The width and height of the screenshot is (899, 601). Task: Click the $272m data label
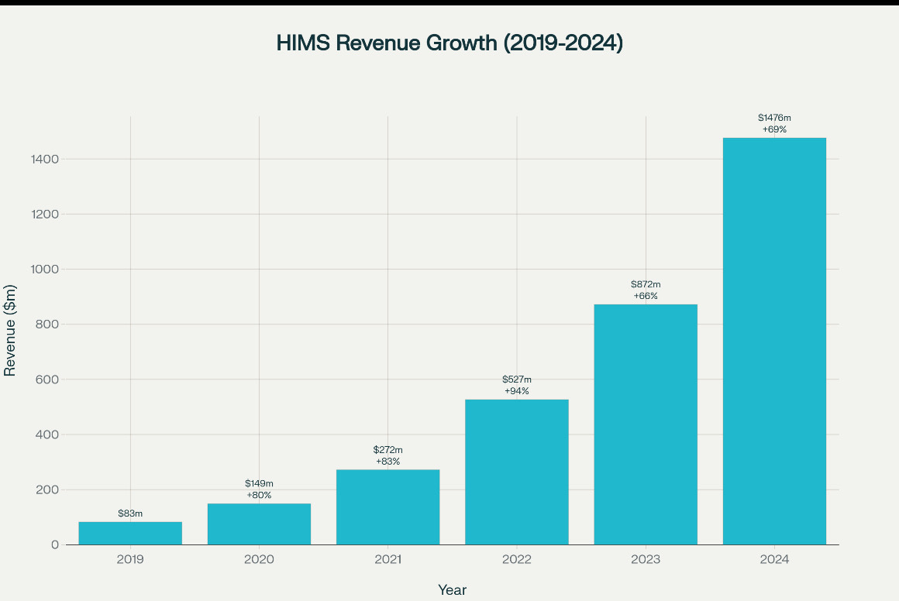point(388,450)
